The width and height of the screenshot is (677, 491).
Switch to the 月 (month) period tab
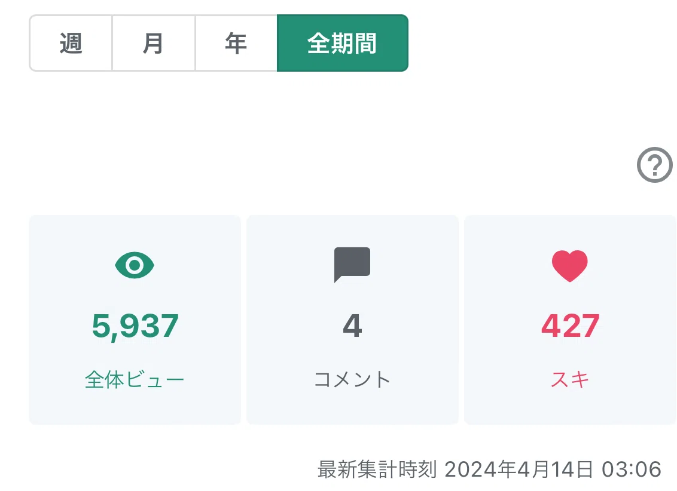pyautogui.click(x=153, y=43)
